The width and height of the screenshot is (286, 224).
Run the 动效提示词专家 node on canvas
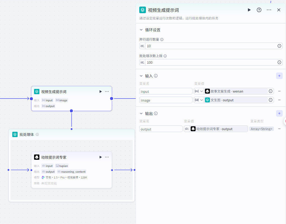(x=101, y=157)
